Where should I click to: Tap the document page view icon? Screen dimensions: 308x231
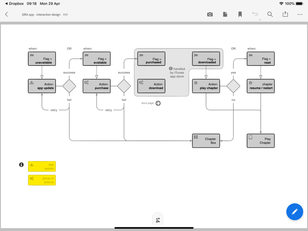(x=225, y=14)
